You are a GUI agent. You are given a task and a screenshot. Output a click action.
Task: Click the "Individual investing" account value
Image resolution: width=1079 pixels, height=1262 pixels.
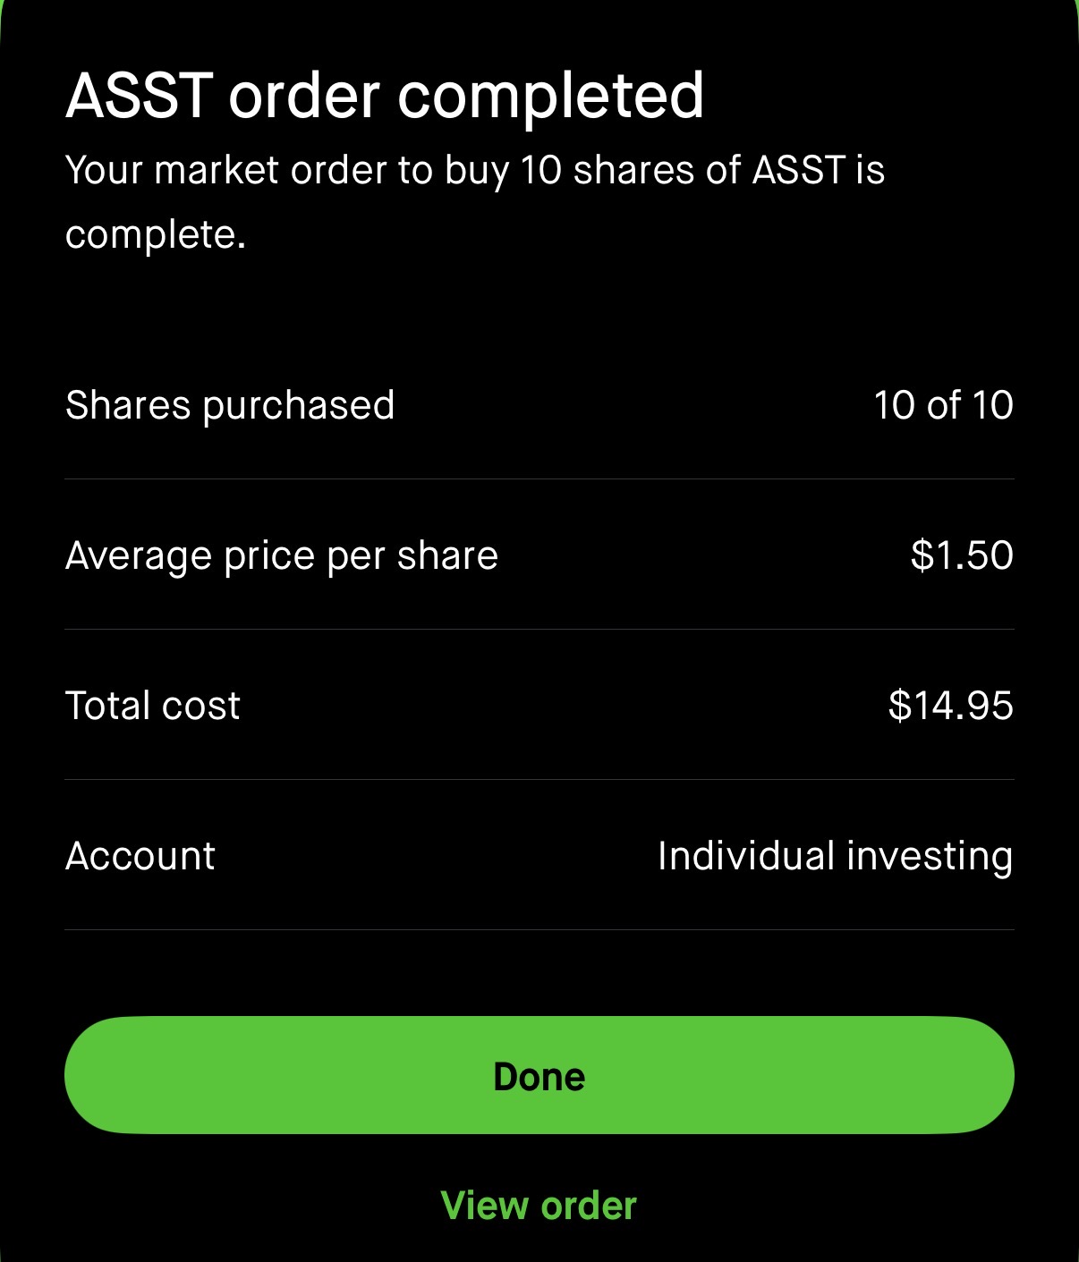coord(835,856)
